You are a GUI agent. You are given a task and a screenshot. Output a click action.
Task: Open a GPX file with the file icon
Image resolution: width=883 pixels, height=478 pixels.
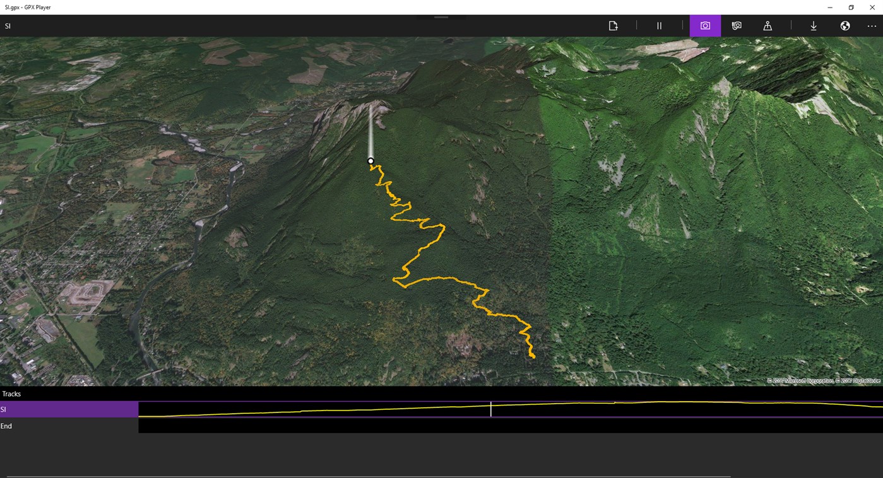point(613,26)
